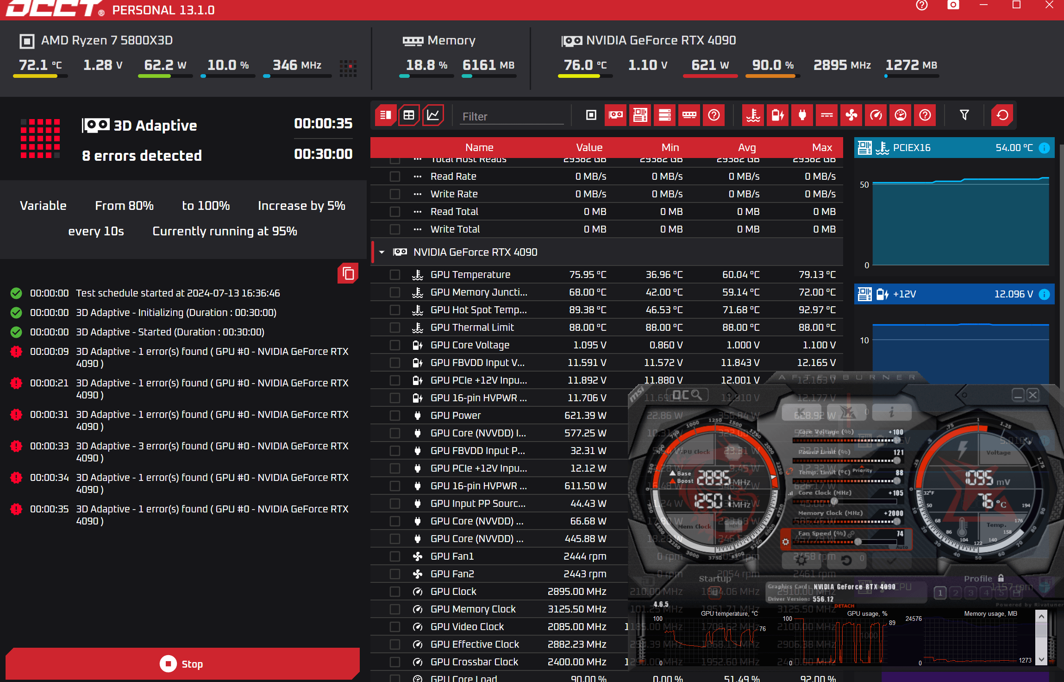Toggle the graphics card sensor filter icon
Image resolution: width=1064 pixels, height=682 pixels.
click(616, 115)
